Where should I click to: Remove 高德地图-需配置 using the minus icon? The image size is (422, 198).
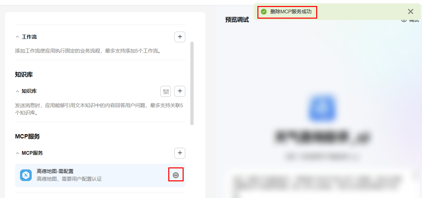(x=176, y=175)
